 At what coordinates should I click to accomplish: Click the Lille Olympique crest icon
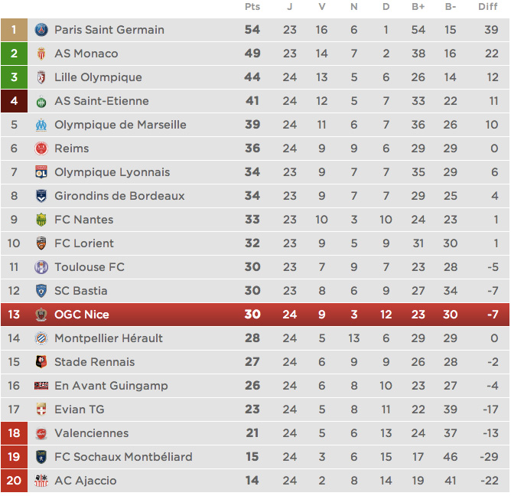41,77
